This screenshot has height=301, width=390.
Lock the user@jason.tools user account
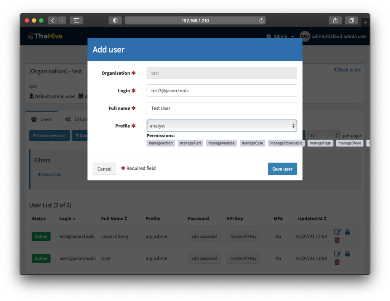347,254
